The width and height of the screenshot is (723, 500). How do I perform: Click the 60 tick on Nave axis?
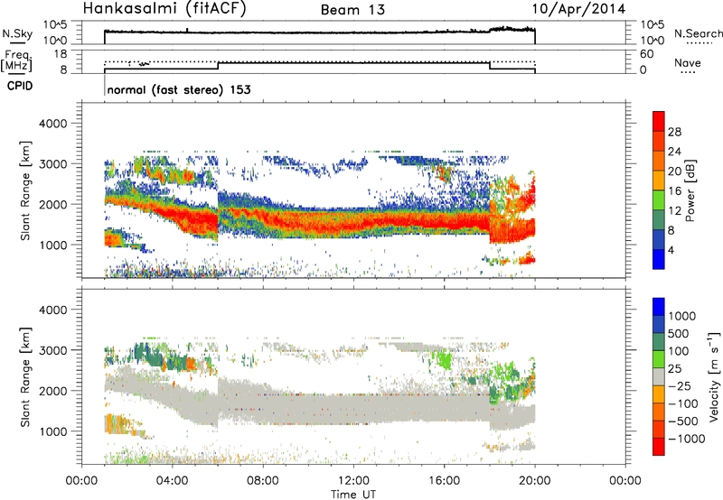647,54
